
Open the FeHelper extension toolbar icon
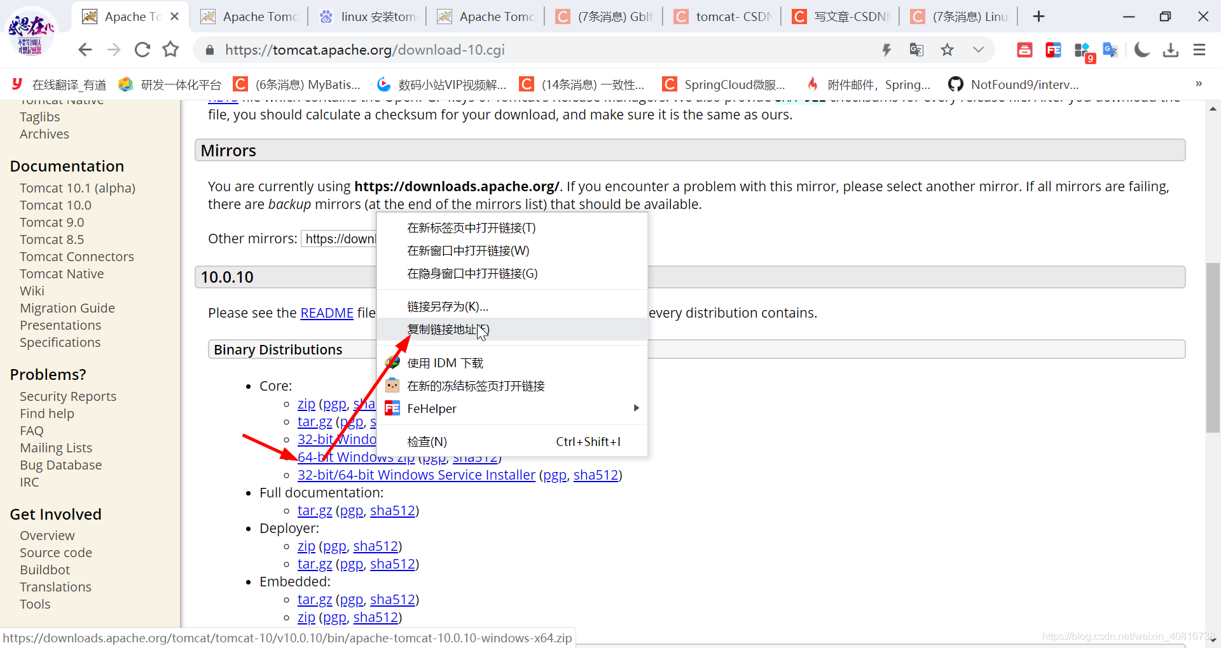[1053, 50]
